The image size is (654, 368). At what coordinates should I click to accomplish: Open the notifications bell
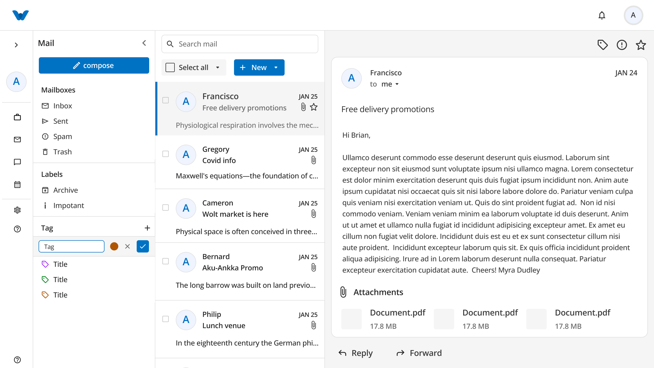click(602, 15)
